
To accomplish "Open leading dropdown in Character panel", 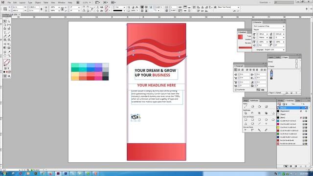I will (x=284, y=34).
